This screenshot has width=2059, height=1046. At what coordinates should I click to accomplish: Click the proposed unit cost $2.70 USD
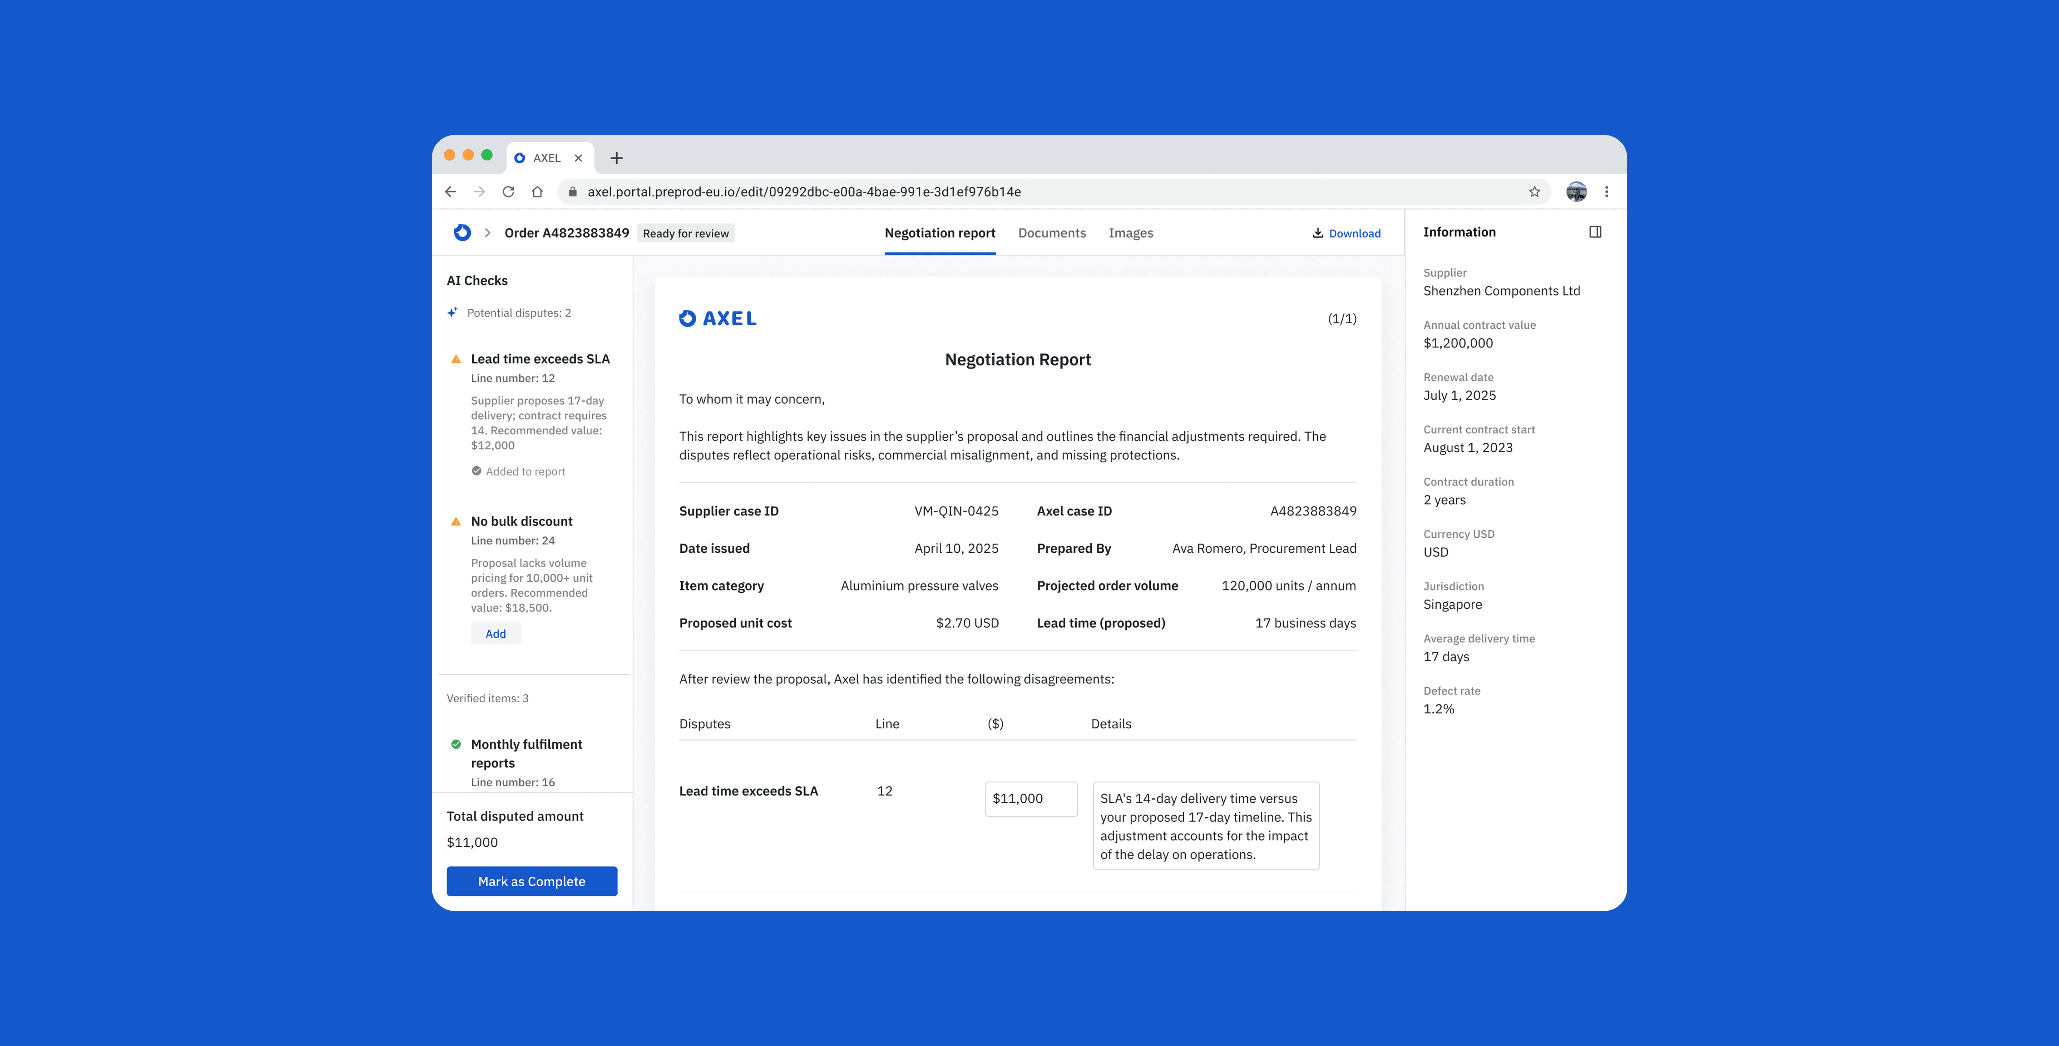(967, 623)
